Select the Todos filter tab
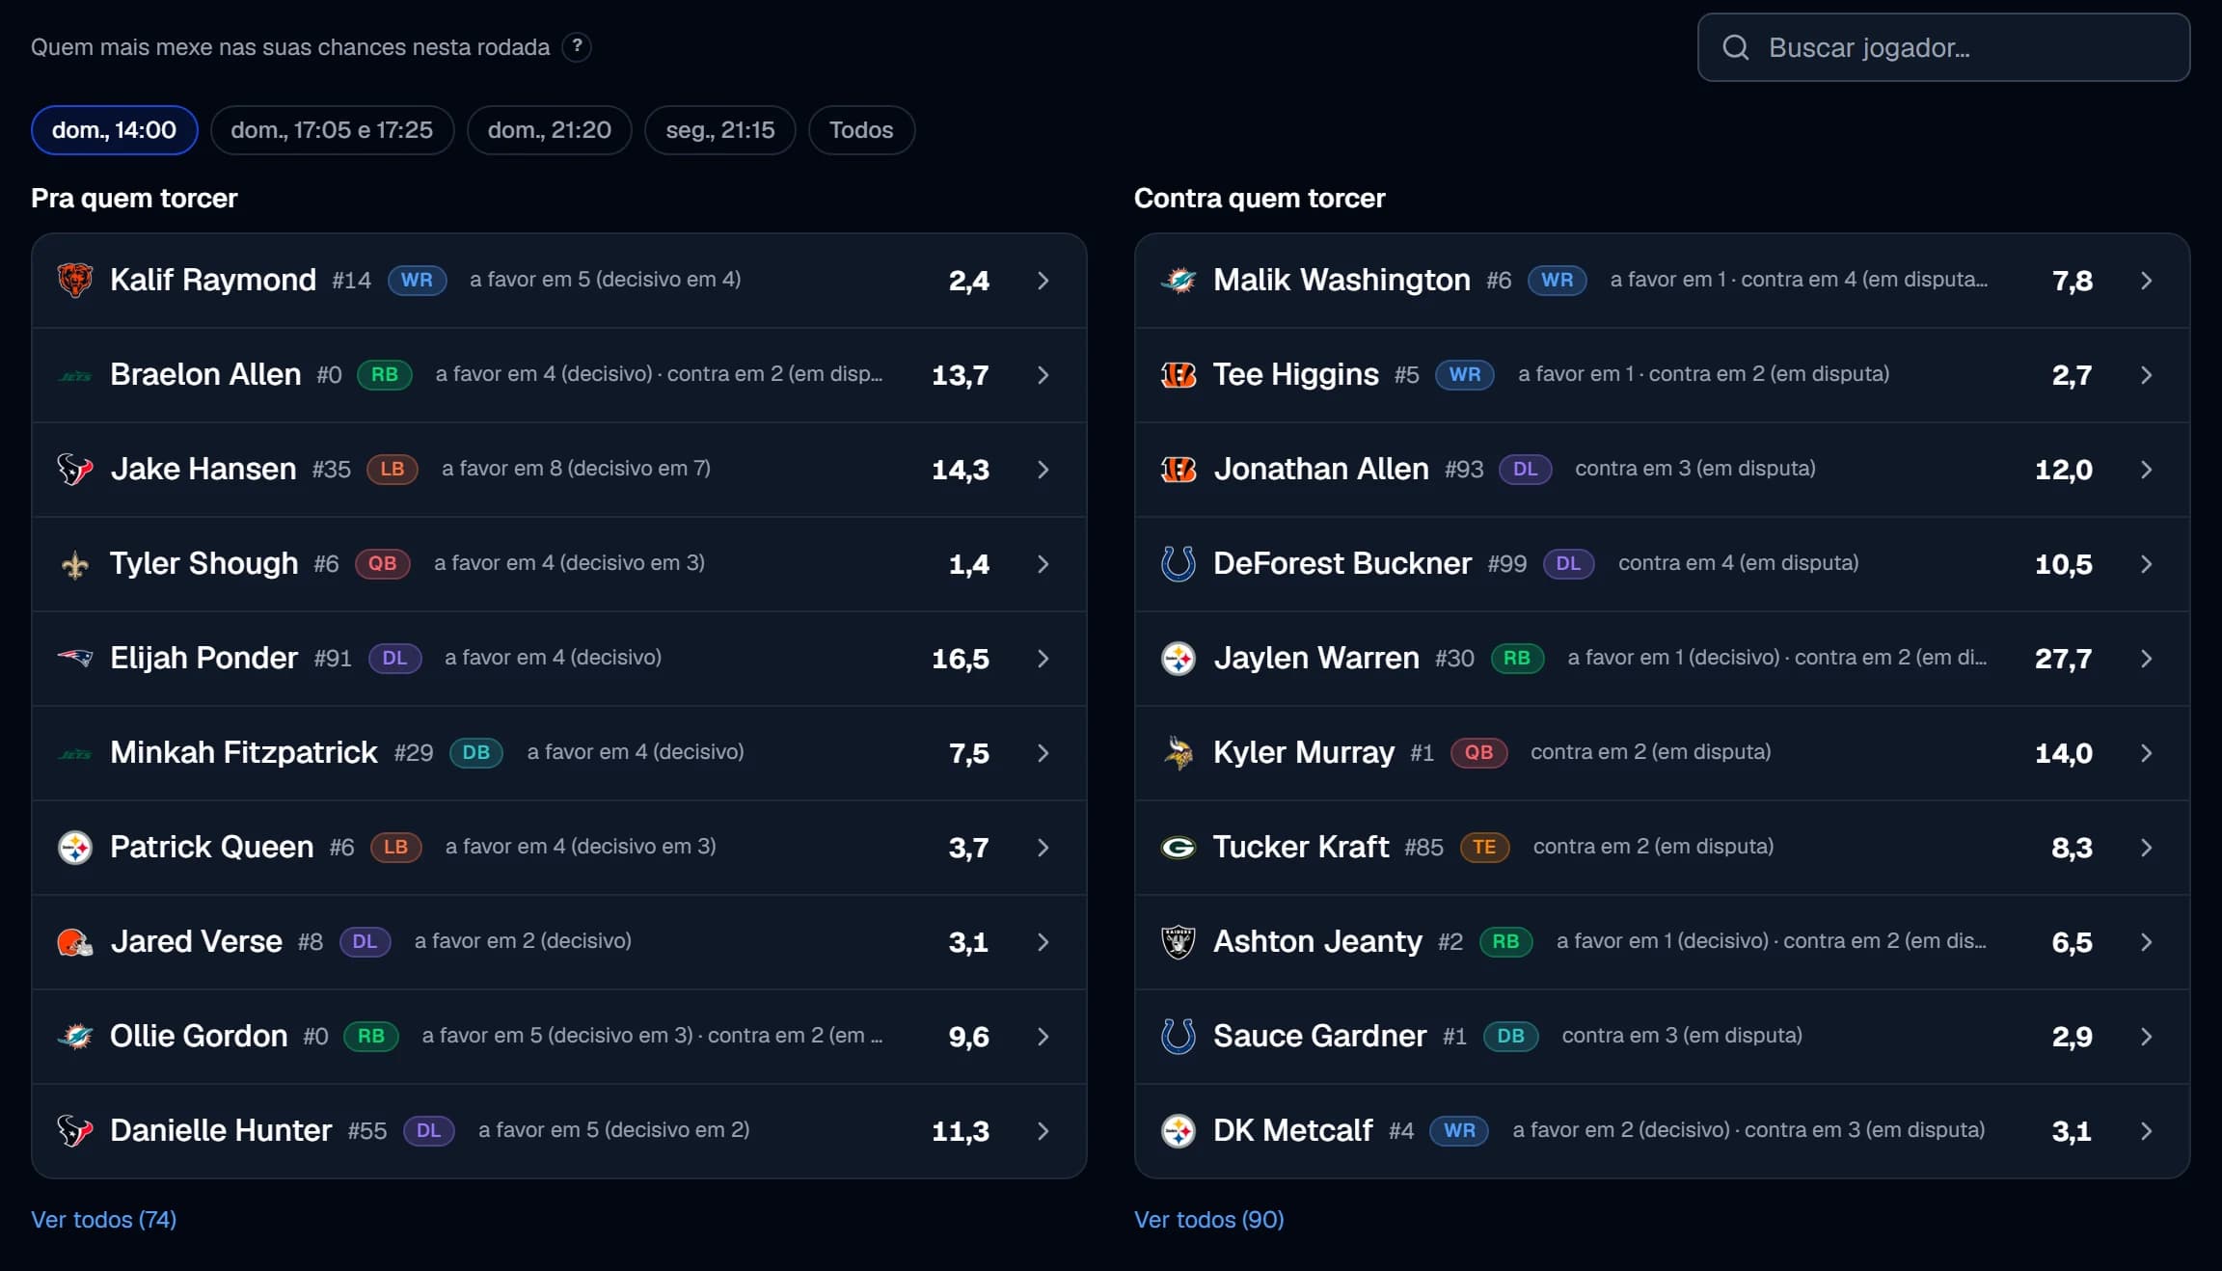 tap(861, 130)
